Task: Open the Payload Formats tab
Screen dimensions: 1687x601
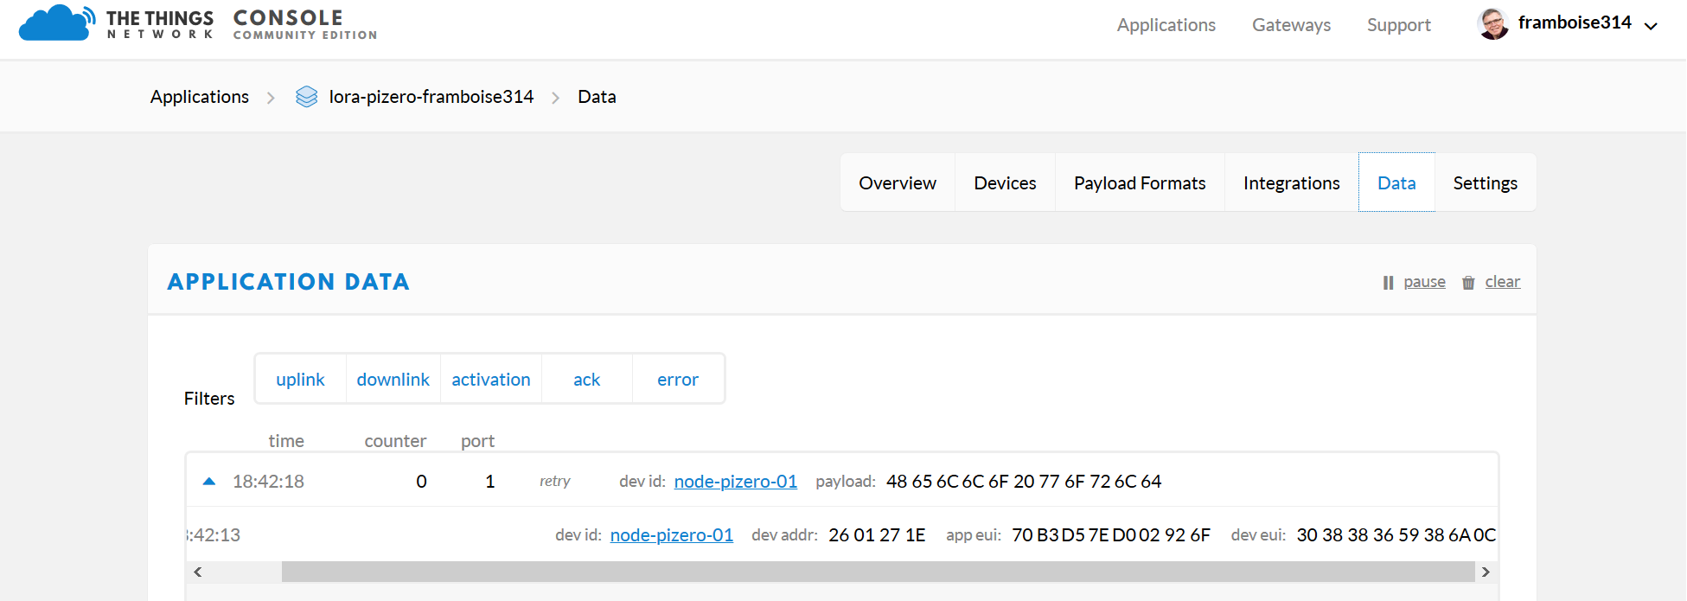Action: [1140, 182]
